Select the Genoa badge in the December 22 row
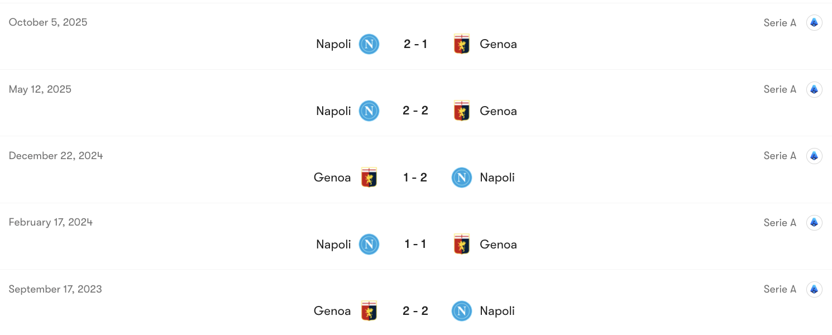Screen dimensions: 832x335 coord(369,177)
